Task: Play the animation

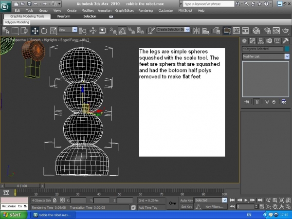Action: coord(246,200)
